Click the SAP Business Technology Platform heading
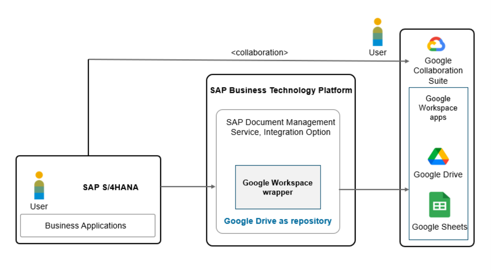The width and height of the screenshot is (491, 270). (x=281, y=90)
